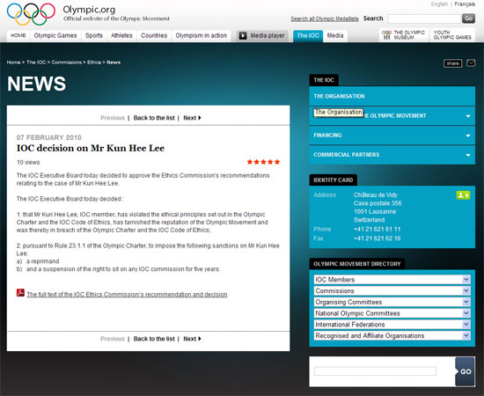Viewport: 484px width, 396px height.
Task: Open the Commissions dropdown
Action: [392, 290]
